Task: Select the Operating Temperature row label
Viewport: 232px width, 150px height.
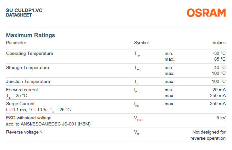Action: (x=29, y=53)
